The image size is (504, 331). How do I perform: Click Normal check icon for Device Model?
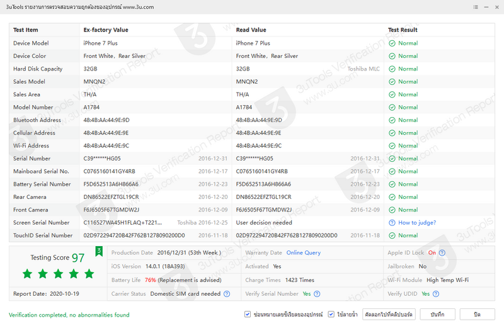[x=392, y=43]
